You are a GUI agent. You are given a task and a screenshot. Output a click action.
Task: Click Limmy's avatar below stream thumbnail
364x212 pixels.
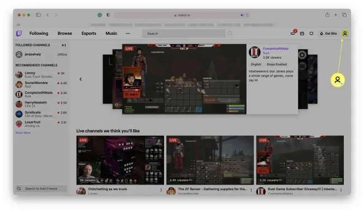pos(81,191)
